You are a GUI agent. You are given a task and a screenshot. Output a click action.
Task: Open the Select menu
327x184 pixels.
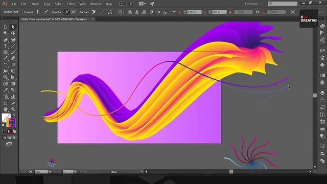(59, 4)
